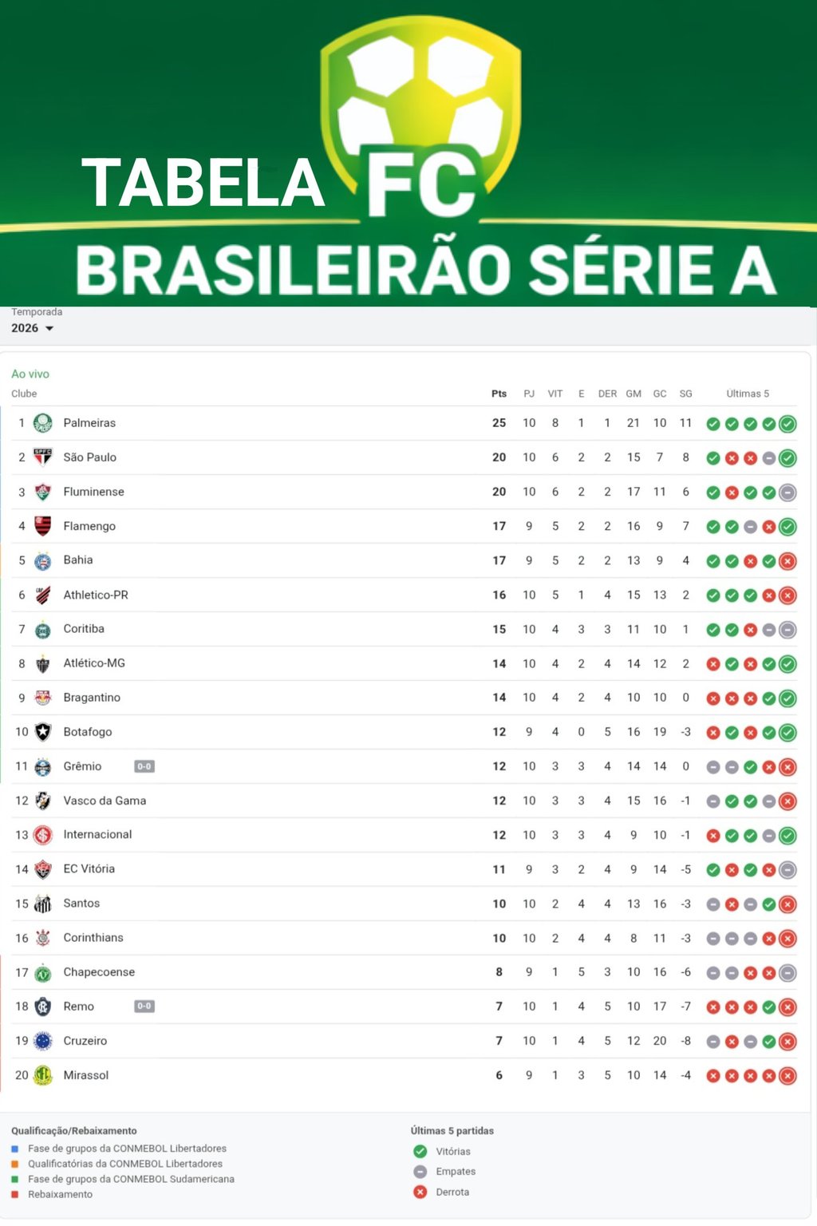Click the Cruzeiro club crest icon
Image resolution: width=817 pixels, height=1226 pixels.
43,1041
